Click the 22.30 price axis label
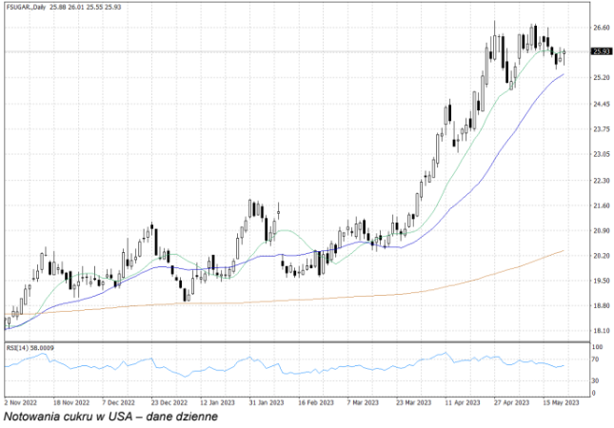 (602, 181)
